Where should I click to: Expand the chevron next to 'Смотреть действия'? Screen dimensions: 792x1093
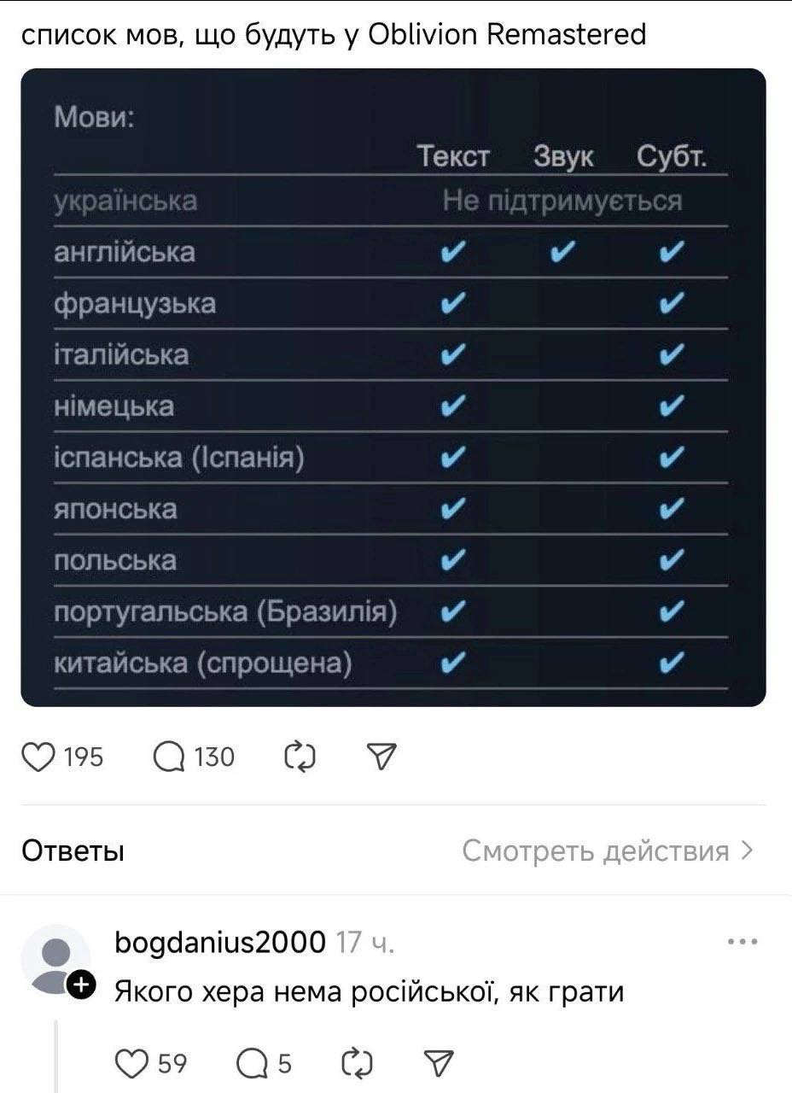748,850
